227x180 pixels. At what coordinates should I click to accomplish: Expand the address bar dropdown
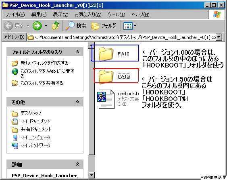219,37
